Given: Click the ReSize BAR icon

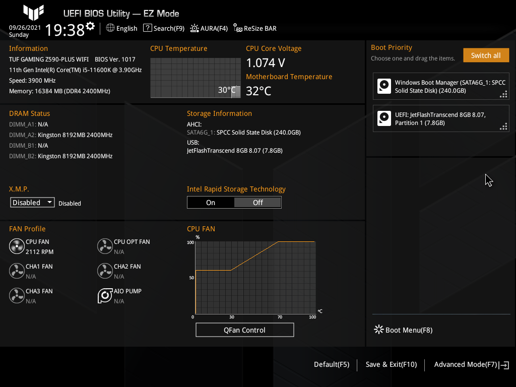Looking at the screenshot, I should tap(237, 29).
